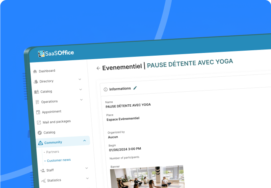The height and width of the screenshot is (188, 271).
Task: Open the Dashboard menu item
Action: coord(47,71)
